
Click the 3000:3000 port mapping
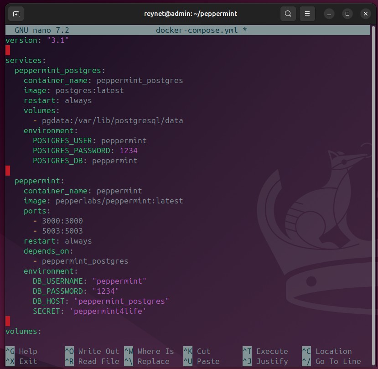tap(62, 221)
